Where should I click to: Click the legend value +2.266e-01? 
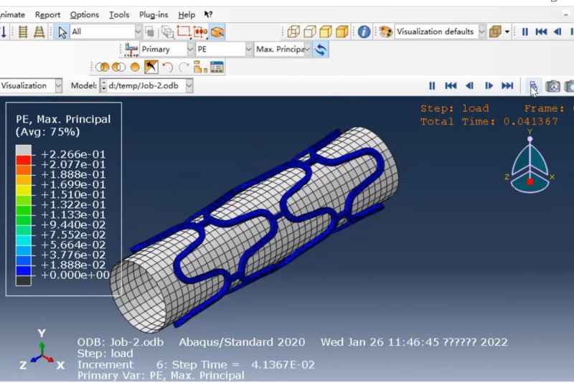73,154
